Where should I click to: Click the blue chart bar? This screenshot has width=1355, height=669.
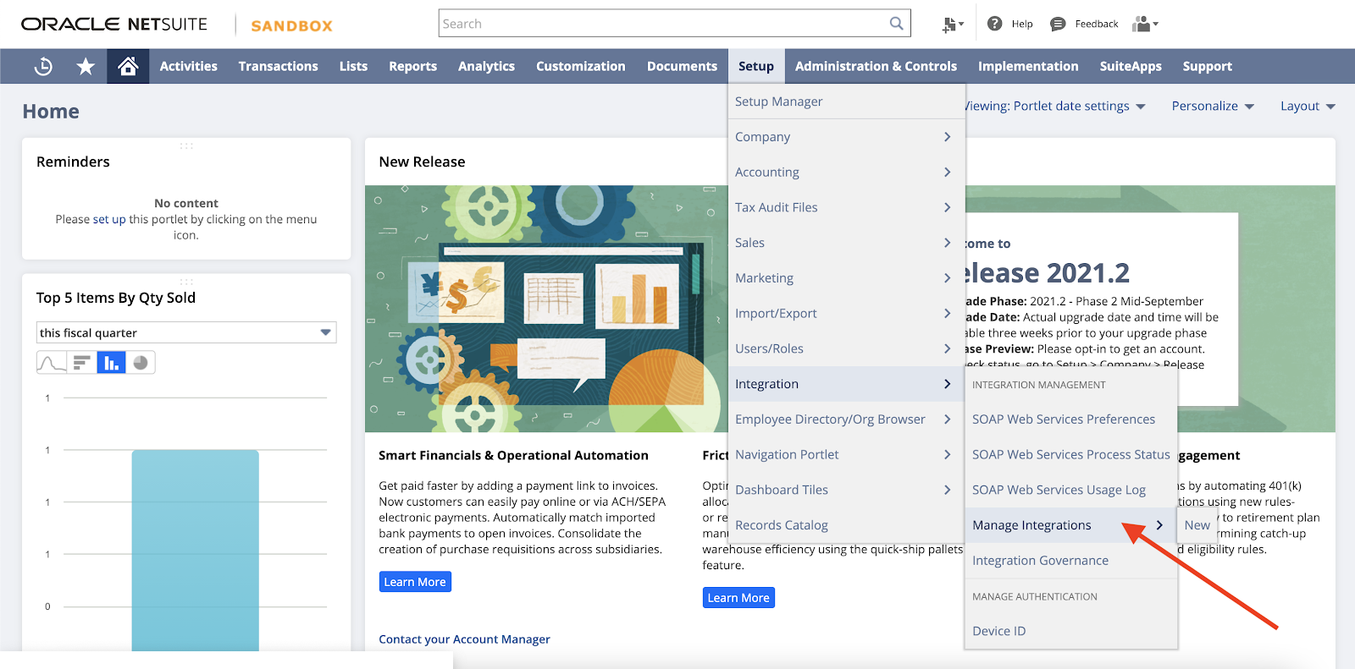pyautogui.click(x=195, y=550)
